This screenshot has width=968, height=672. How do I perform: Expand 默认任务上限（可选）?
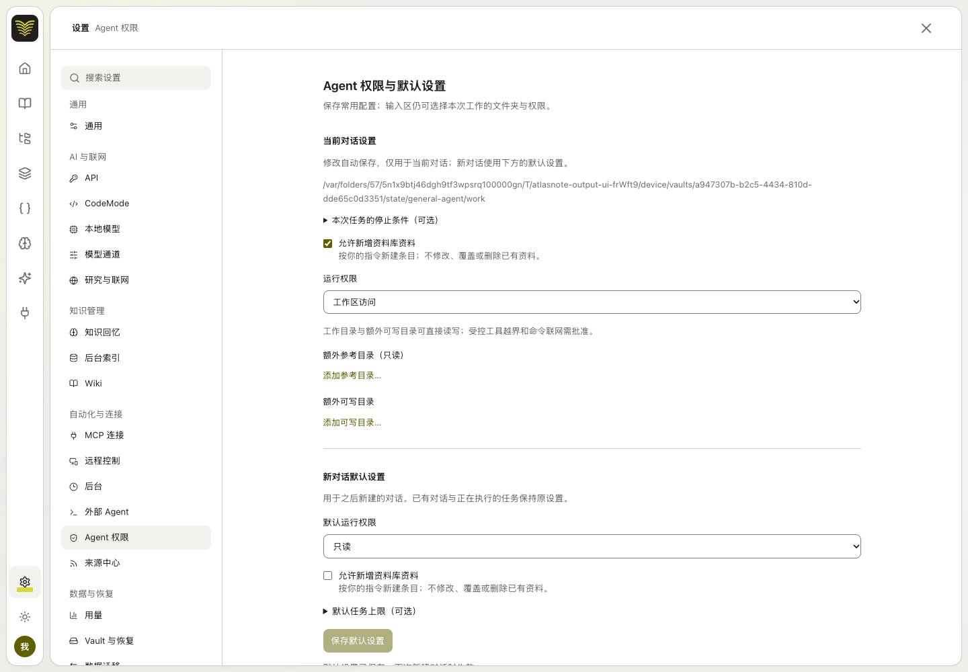click(x=370, y=612)
